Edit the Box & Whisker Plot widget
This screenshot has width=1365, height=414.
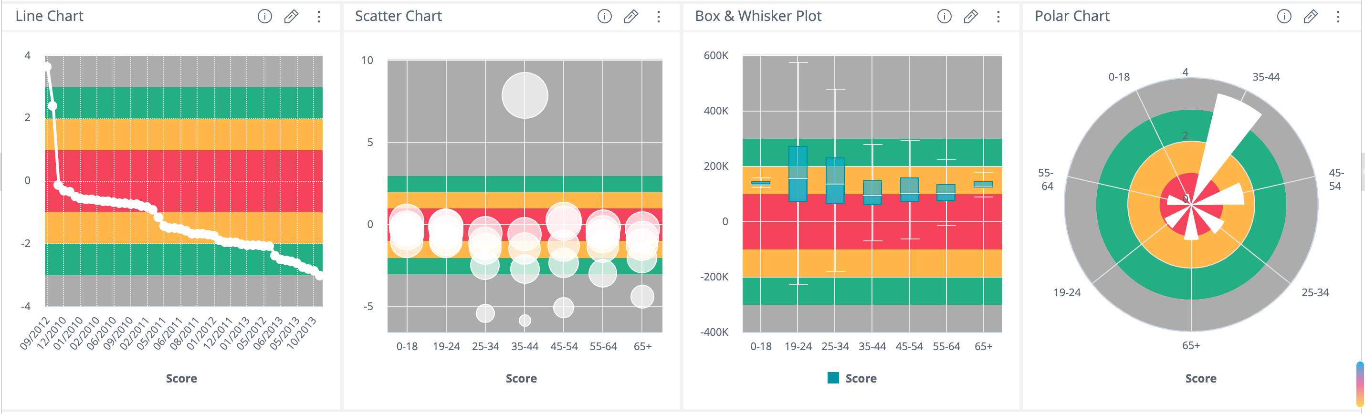click(x=970, y=16)
